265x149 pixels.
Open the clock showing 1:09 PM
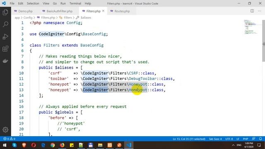click(249, 145)
